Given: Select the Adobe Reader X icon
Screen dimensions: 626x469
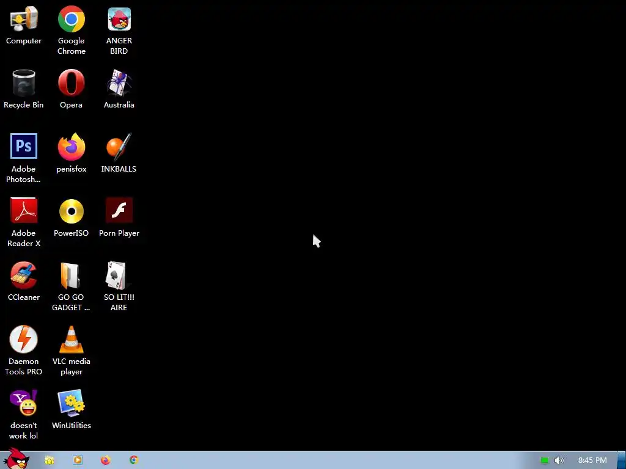Looking at the screenshot, I should [24, 222].
